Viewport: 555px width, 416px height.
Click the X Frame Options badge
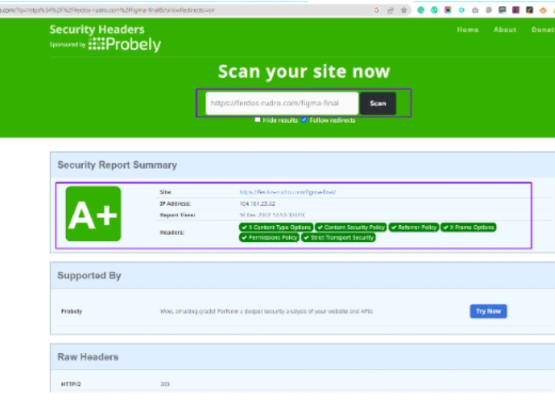pyautogui.click(x=468, y=227)
